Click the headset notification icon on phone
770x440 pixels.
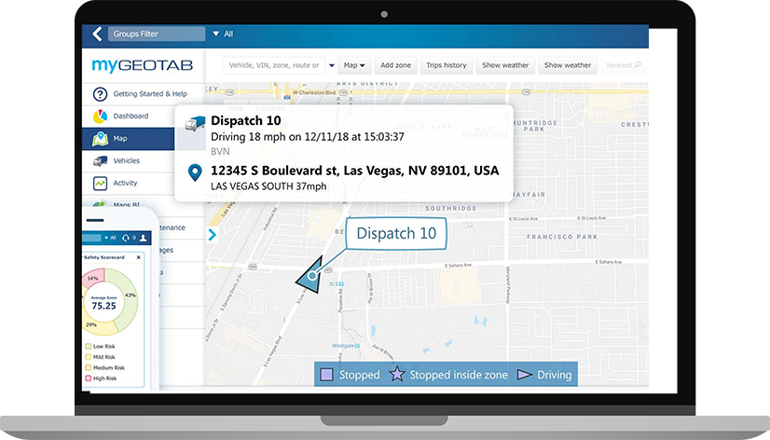tap(126, 238)
